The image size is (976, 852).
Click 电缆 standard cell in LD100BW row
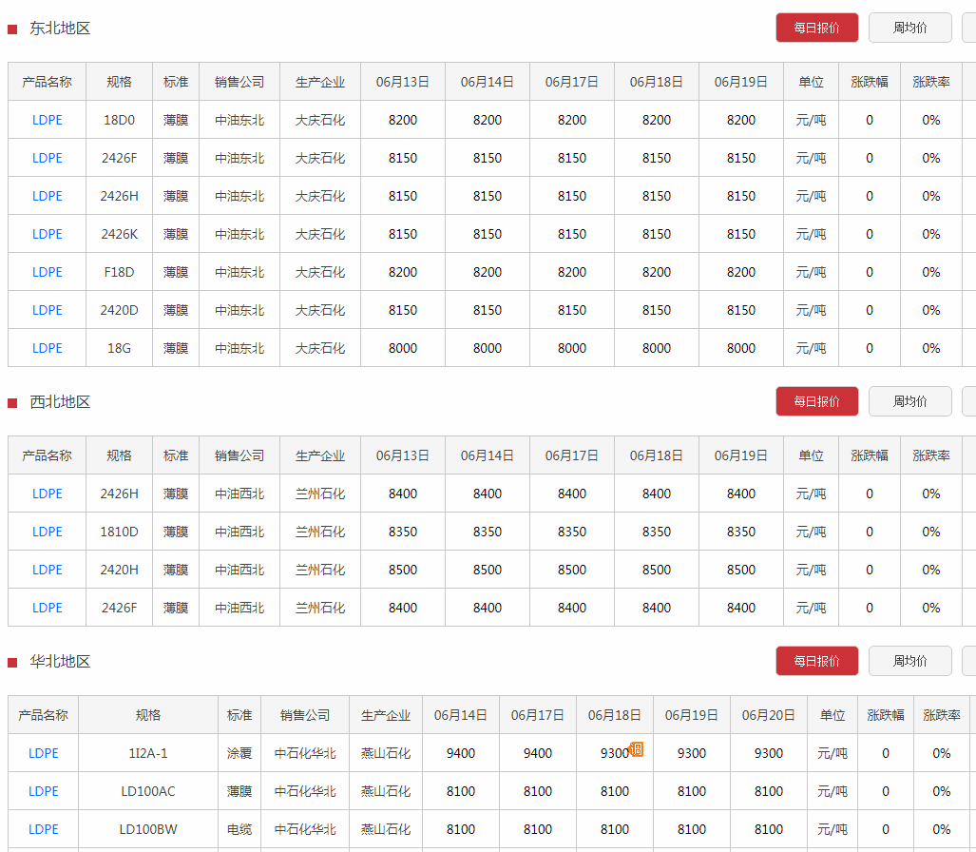coord(239,829)
